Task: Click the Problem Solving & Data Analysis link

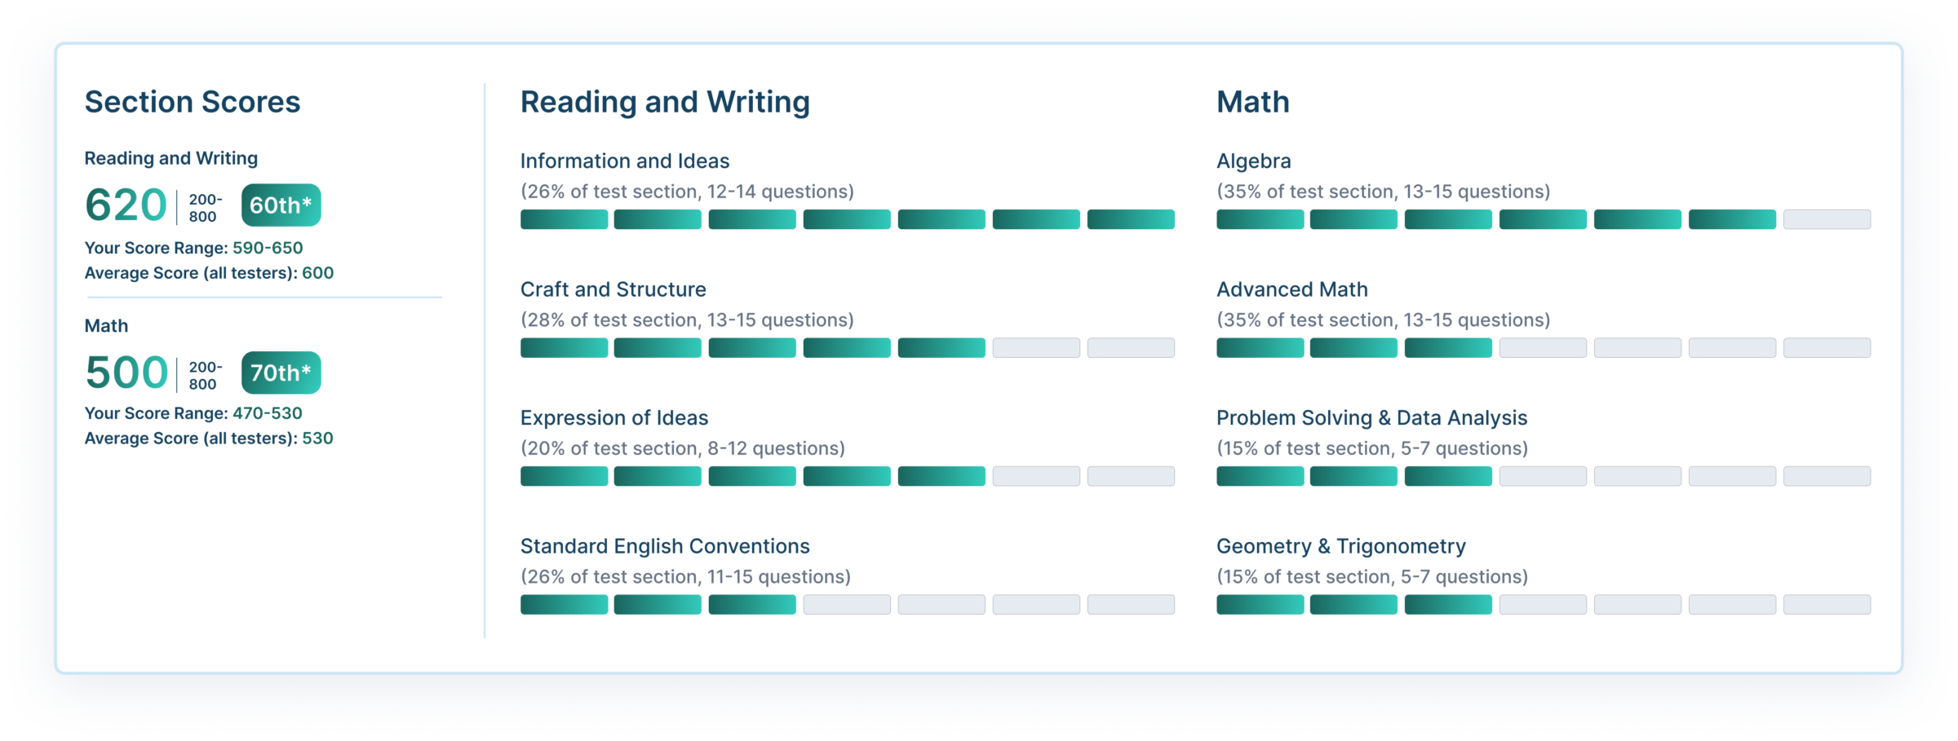Action: [x=1371, y=417]
